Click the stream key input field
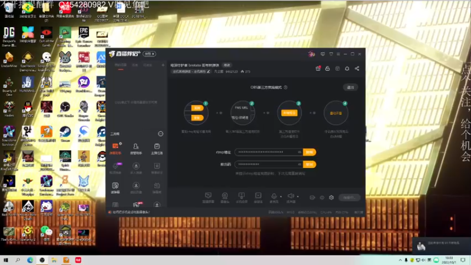The height and width of the screenshot is (265, 471). click(x=268, y=164)
